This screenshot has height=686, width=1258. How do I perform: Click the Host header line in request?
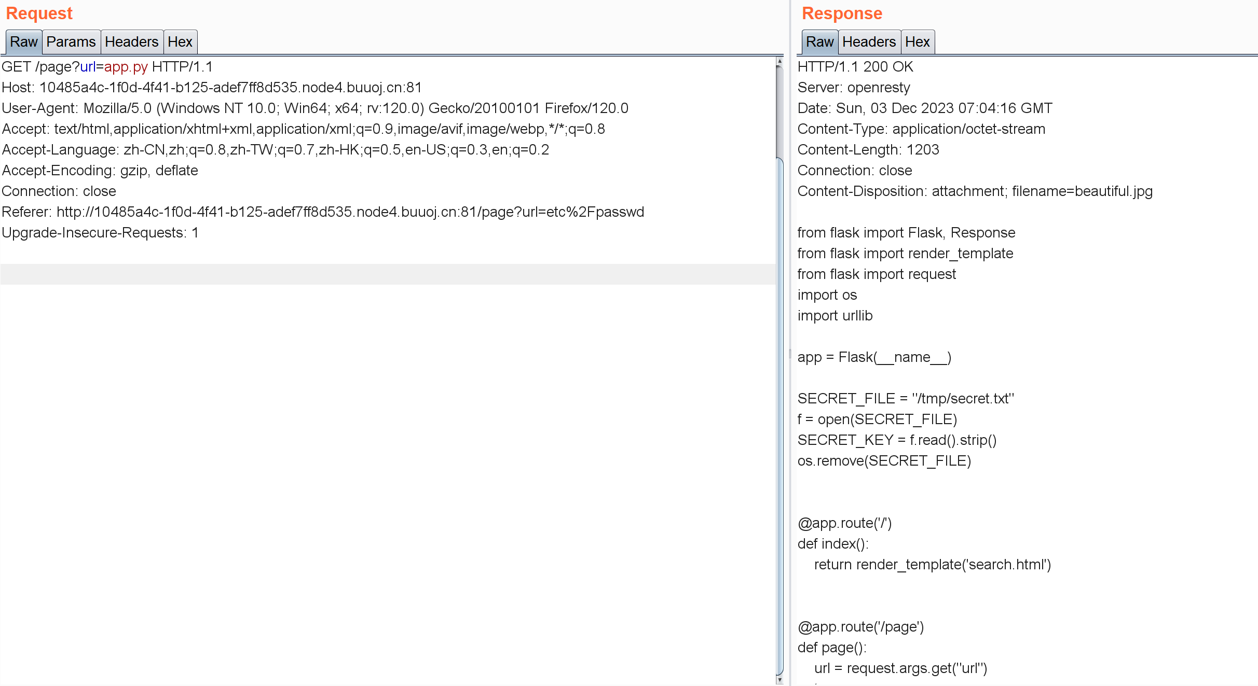(212, 88)
